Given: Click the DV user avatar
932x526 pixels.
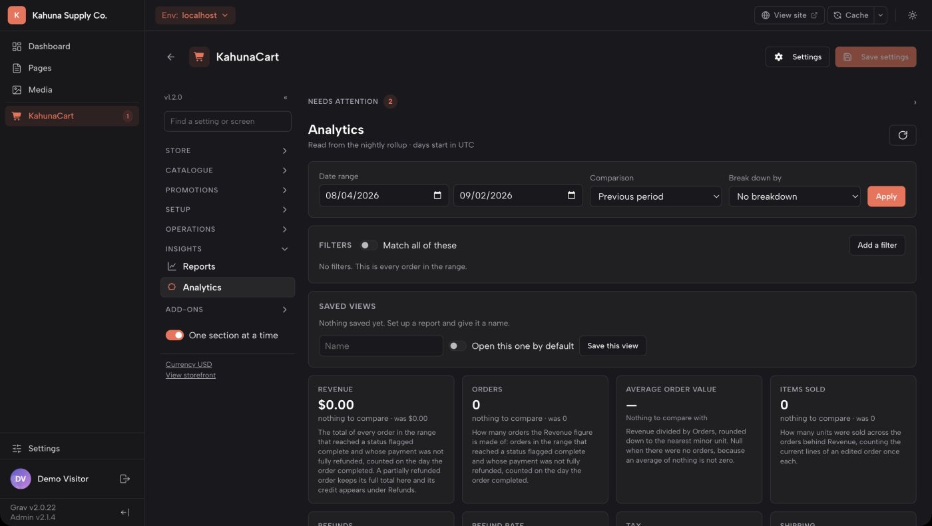Looking at the screenshot, I should pos(21,479).
